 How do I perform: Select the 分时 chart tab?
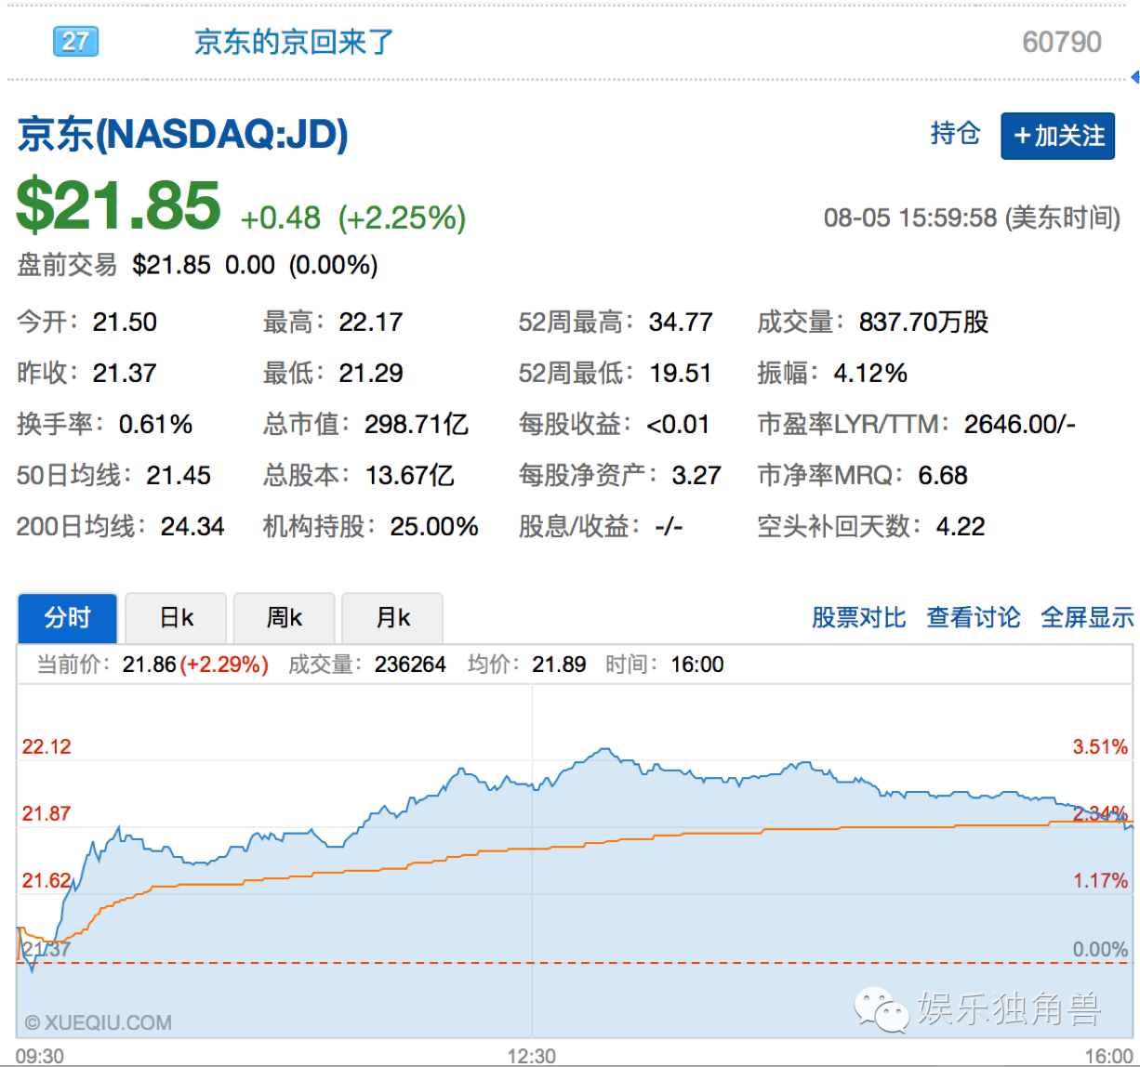click(x=68, y=618)
